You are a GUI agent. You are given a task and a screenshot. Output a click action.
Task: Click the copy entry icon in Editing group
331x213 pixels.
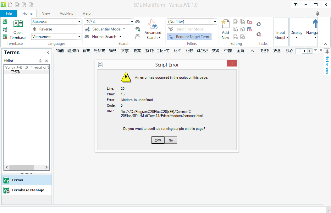point(243,22)
